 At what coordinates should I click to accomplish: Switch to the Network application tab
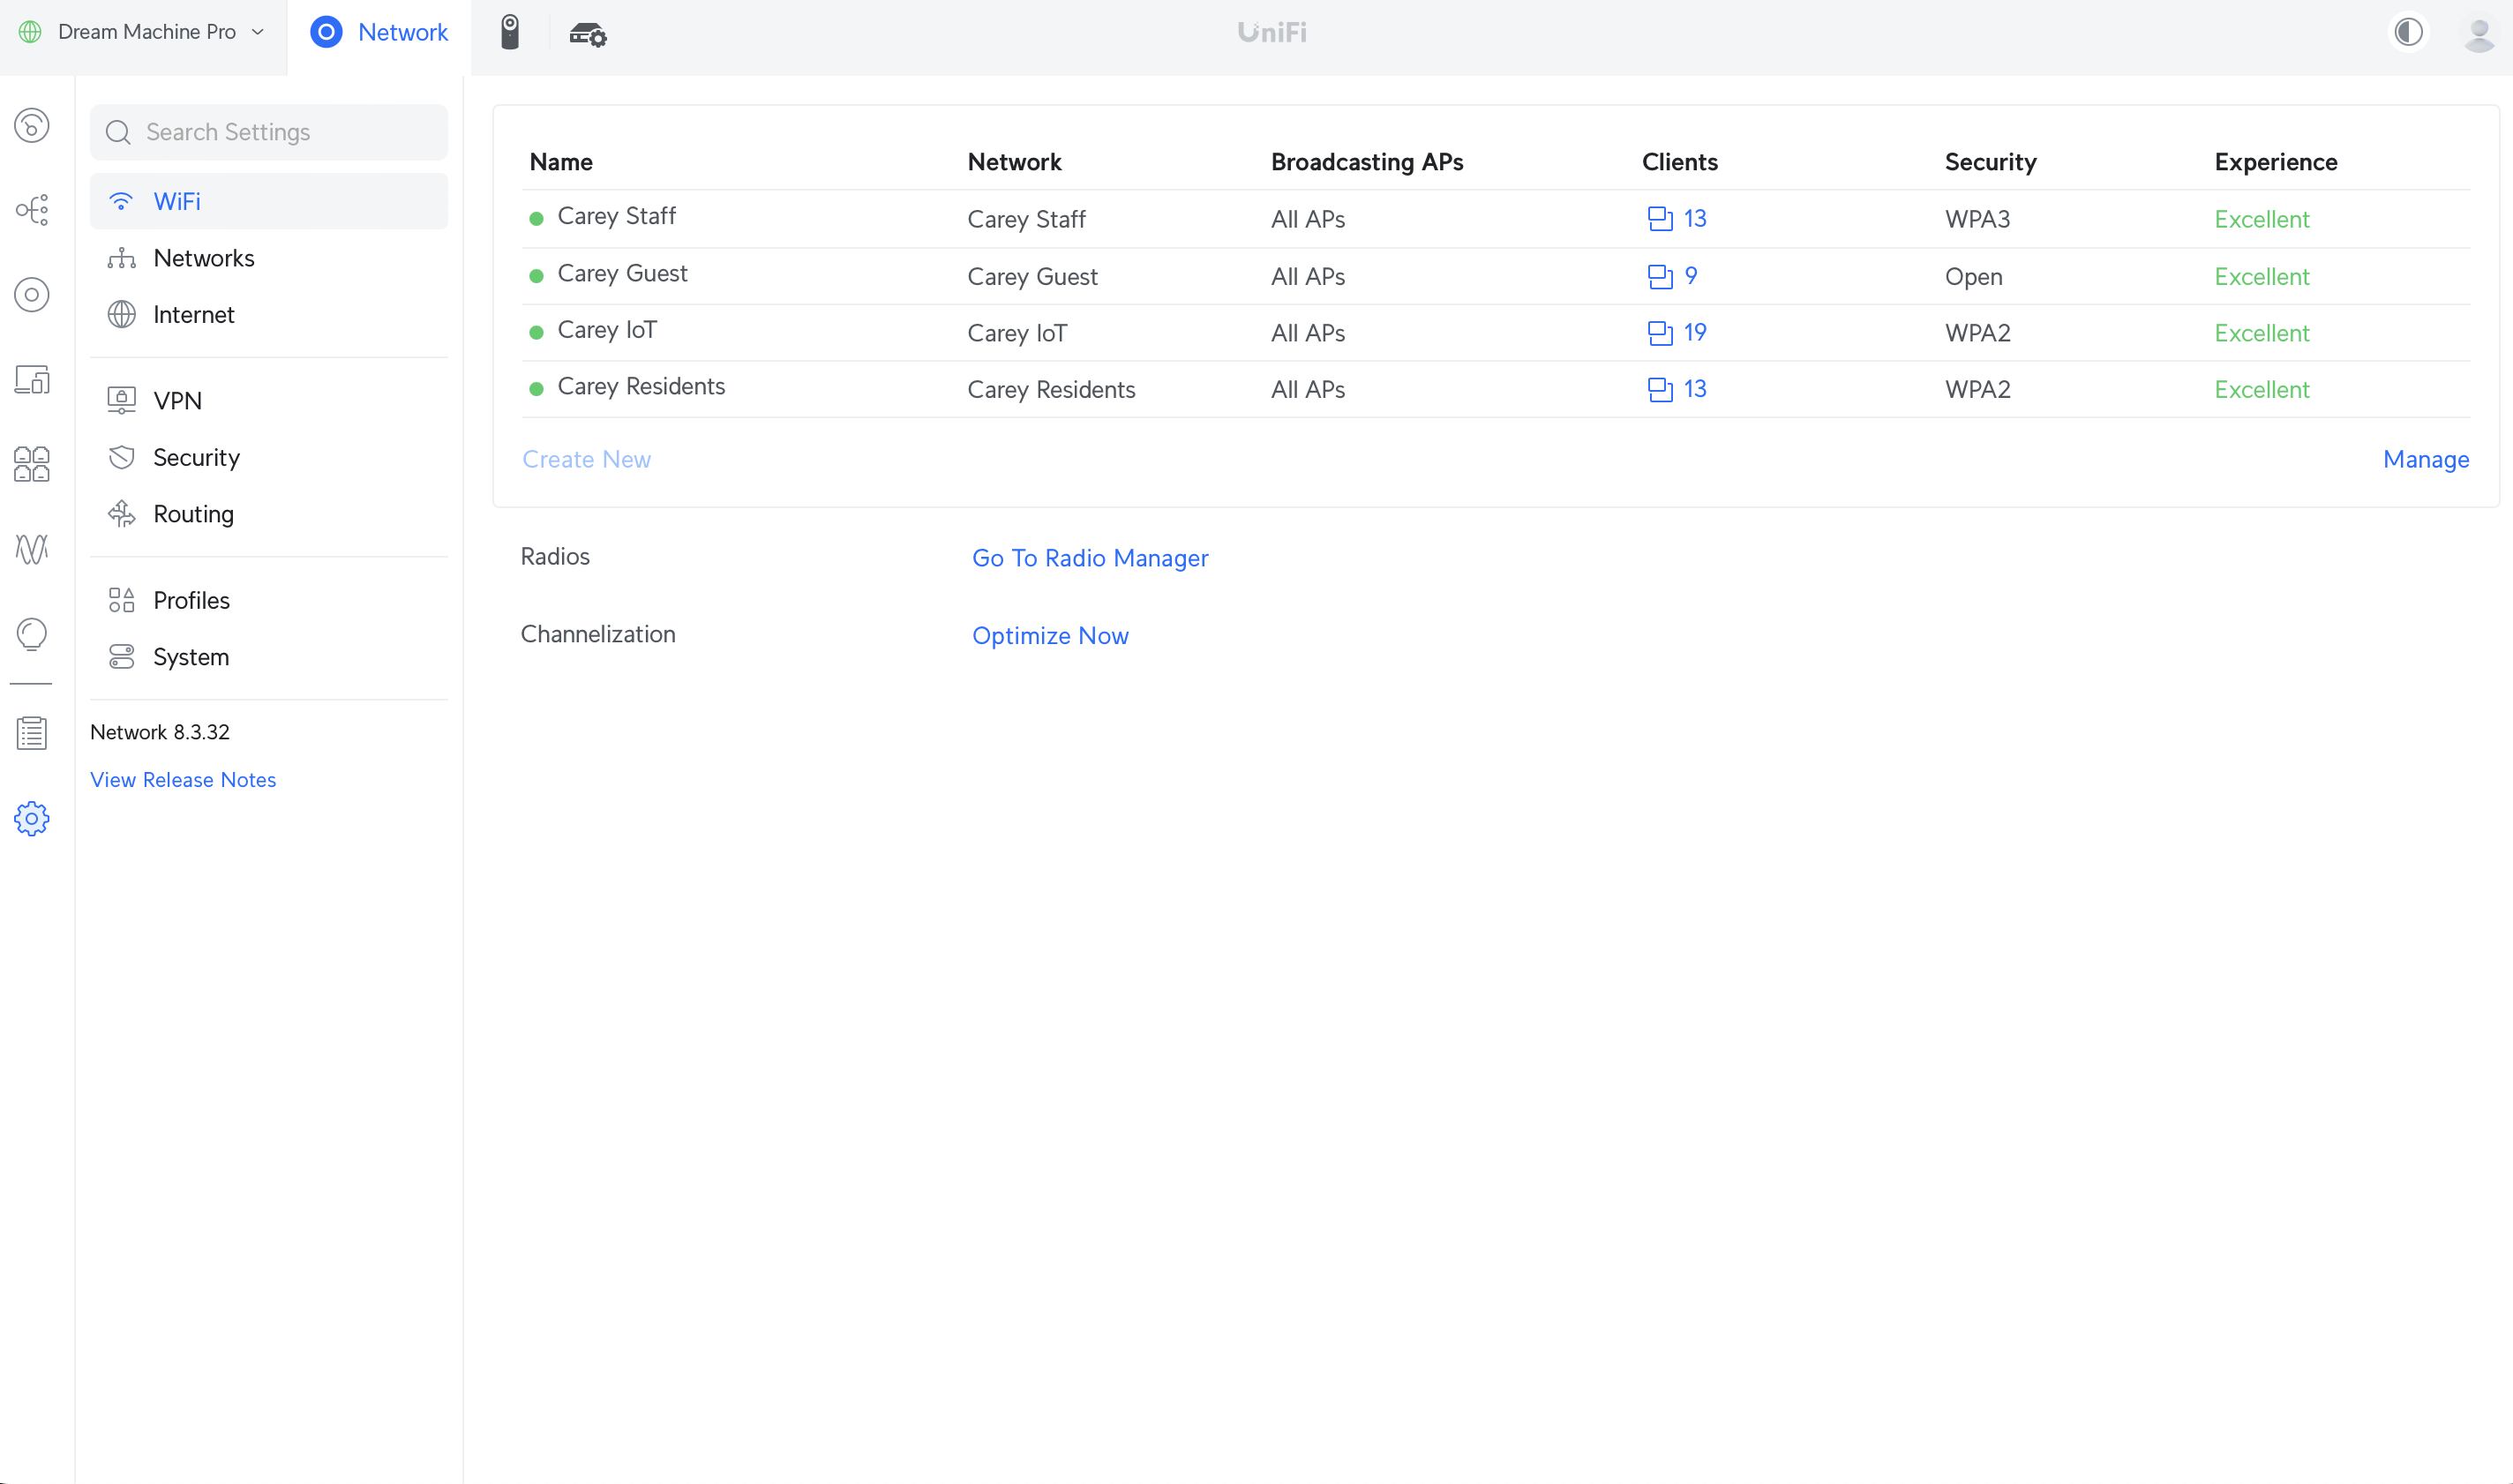379,33
